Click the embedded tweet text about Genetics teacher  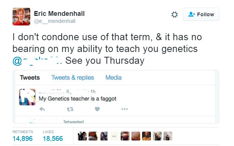78,99
